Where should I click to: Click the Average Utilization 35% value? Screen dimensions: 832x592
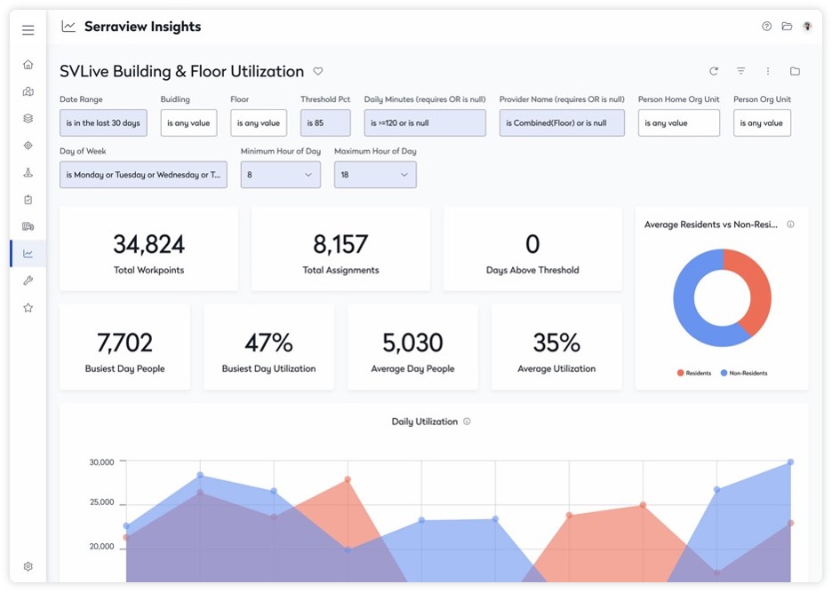tap(556, 343)
